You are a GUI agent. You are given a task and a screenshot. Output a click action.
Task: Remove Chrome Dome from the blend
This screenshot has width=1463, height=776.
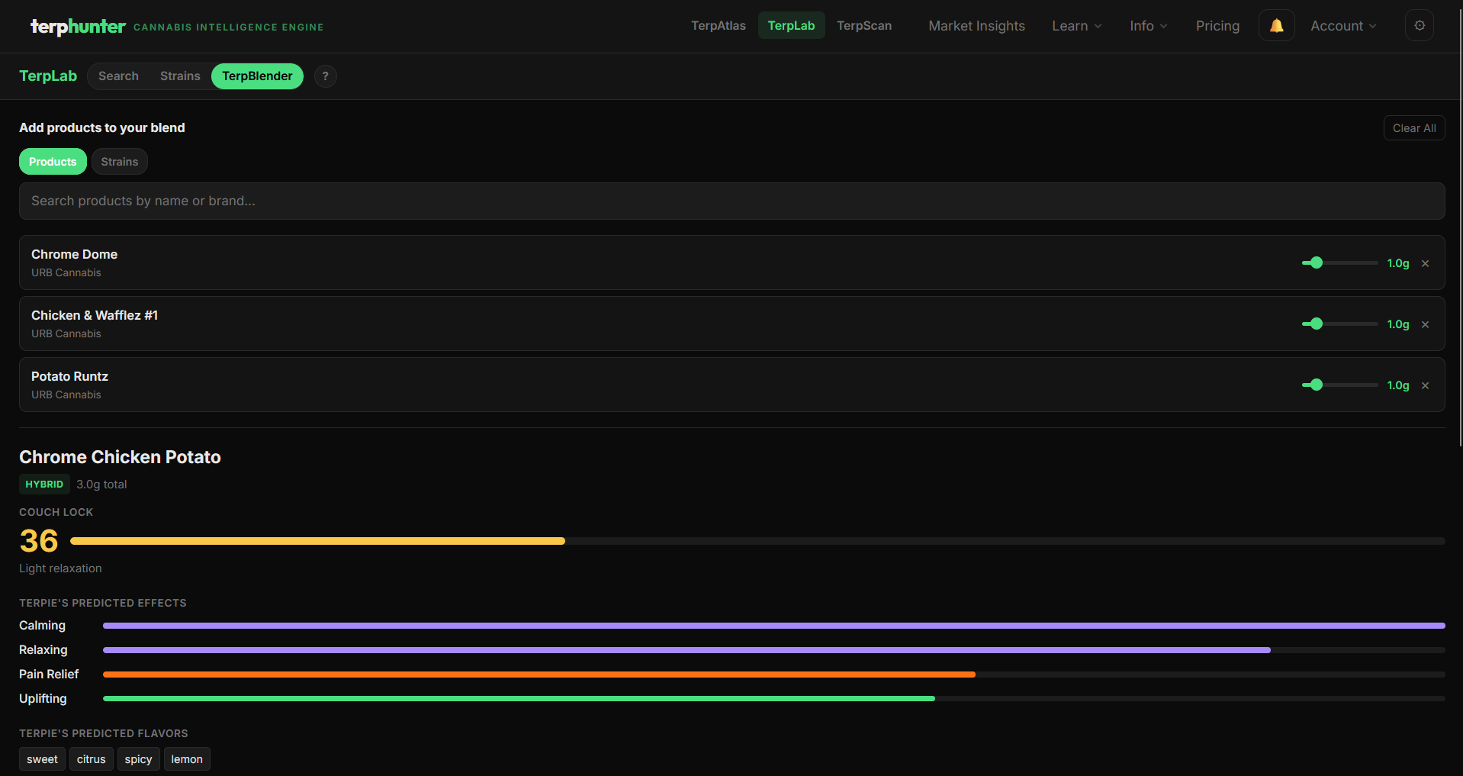tap(1425, 263)
